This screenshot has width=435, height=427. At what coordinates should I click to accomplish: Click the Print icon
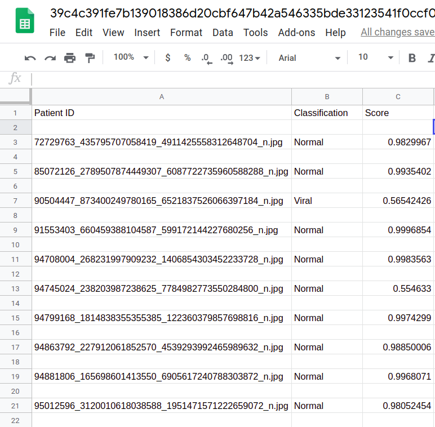70,58
